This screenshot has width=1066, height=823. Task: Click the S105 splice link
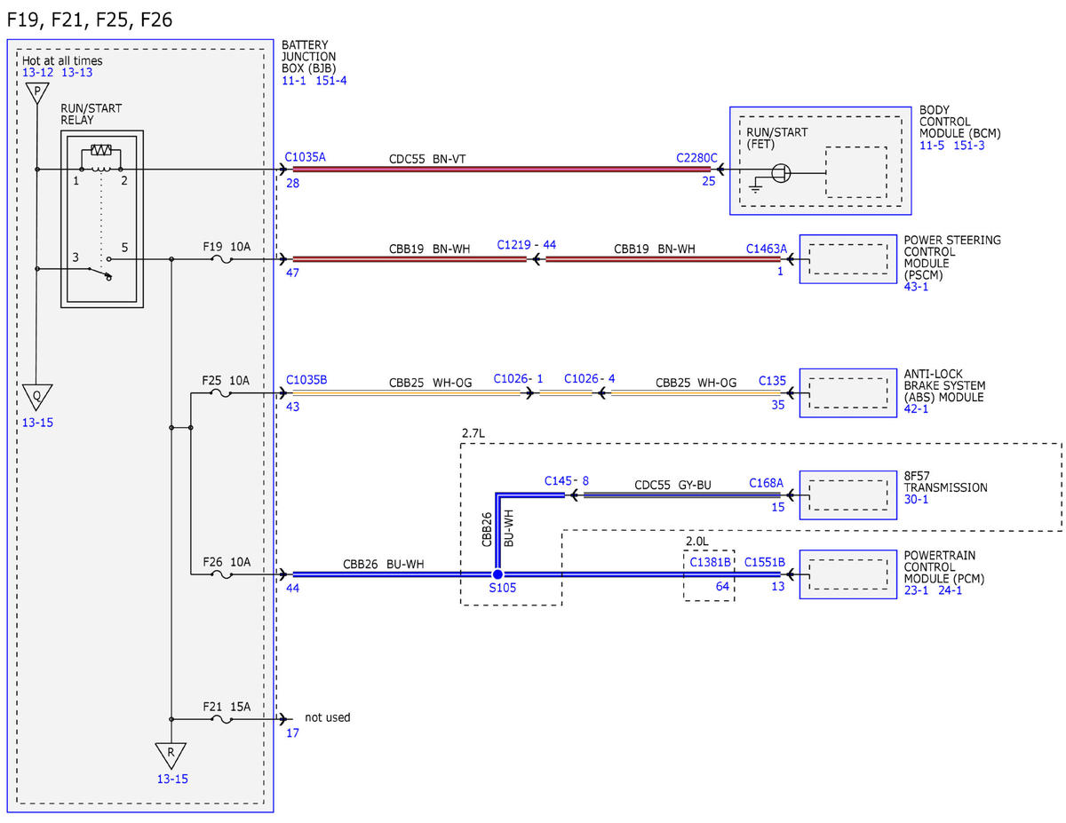(502, 587)
